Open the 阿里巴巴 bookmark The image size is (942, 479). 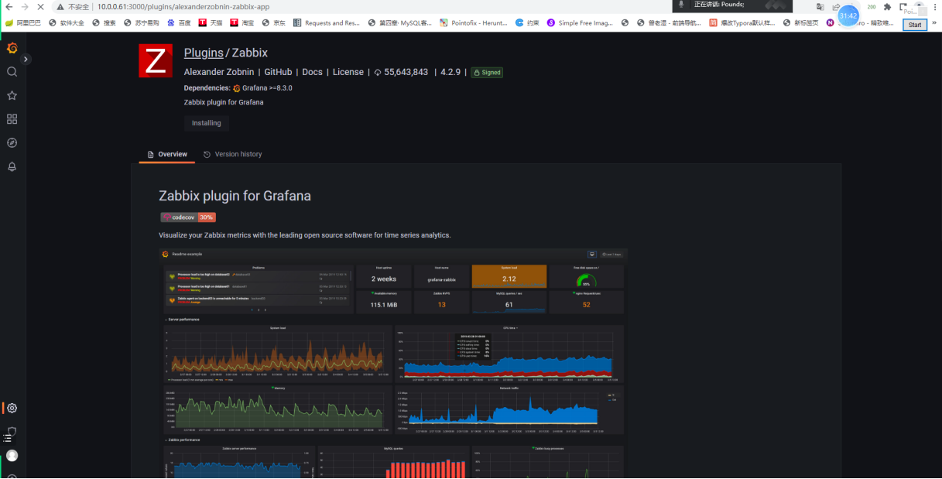tap(23, 23)
